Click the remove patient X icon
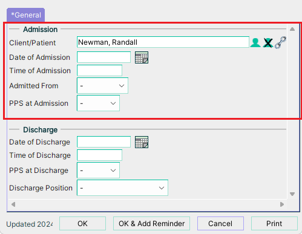Viewport: 302px width, 234px height. tap(268, 43)
